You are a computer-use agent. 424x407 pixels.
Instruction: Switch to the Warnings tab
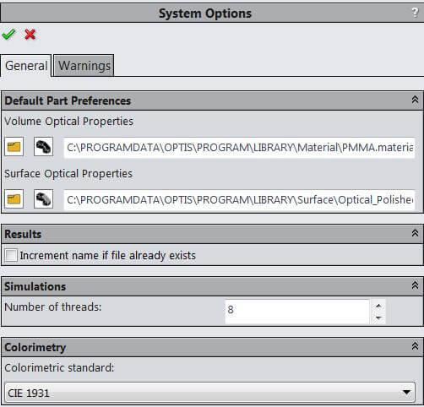(84, 66)
